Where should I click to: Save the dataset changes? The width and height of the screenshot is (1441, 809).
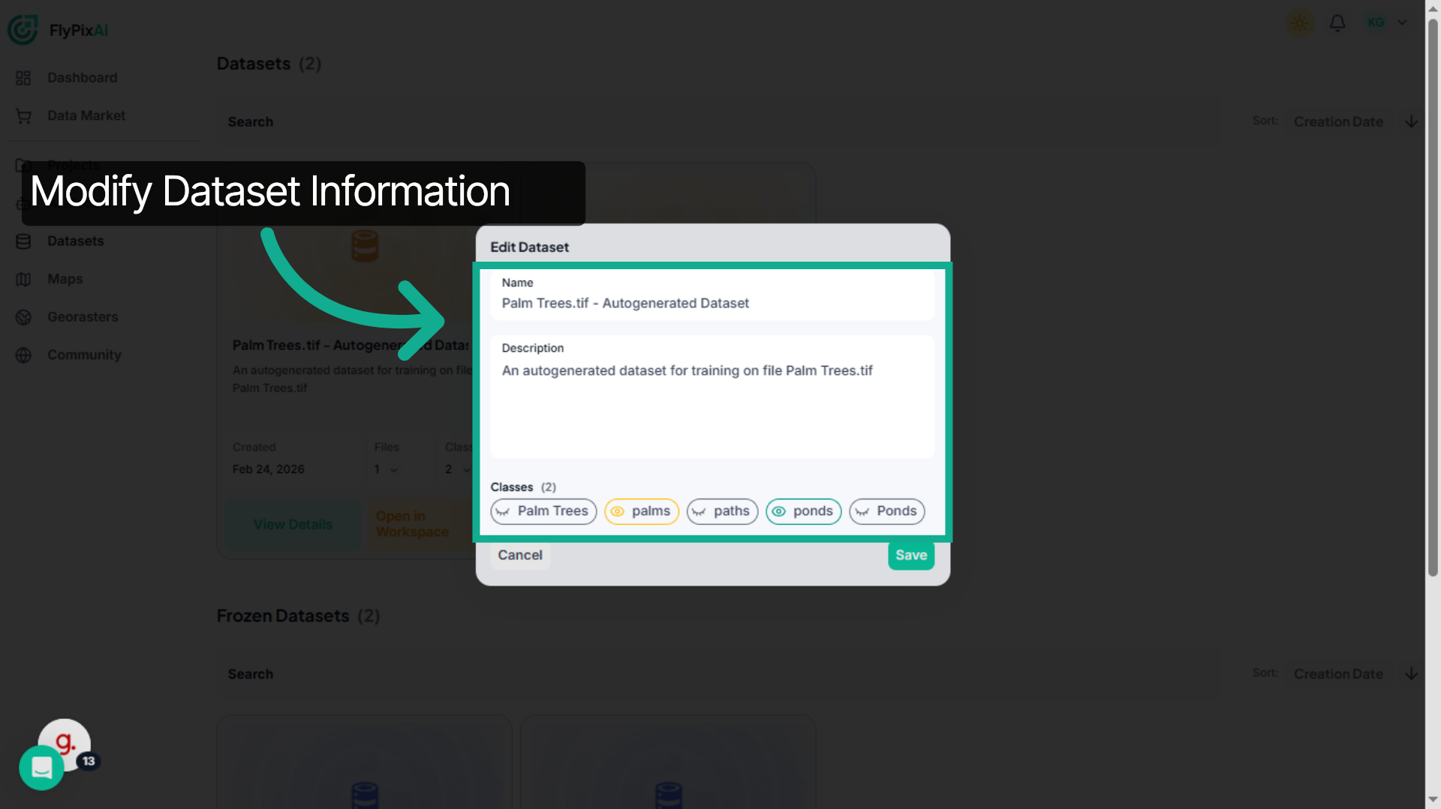click(911, 556)
